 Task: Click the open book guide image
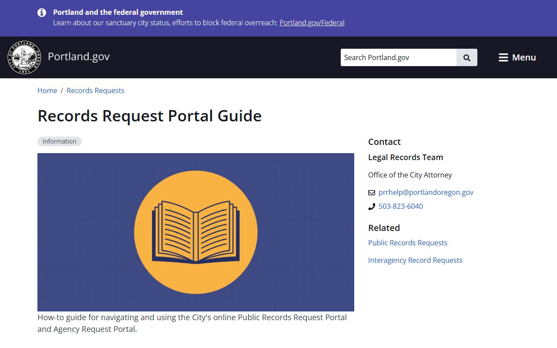tap(196, 232)
